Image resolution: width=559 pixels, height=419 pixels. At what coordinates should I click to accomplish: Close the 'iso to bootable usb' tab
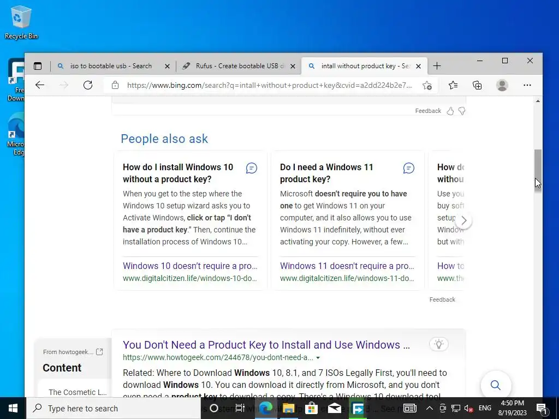[x=167, y=66]
